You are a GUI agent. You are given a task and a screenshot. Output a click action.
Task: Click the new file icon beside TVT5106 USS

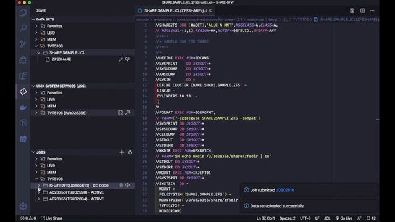pos(121,113)
